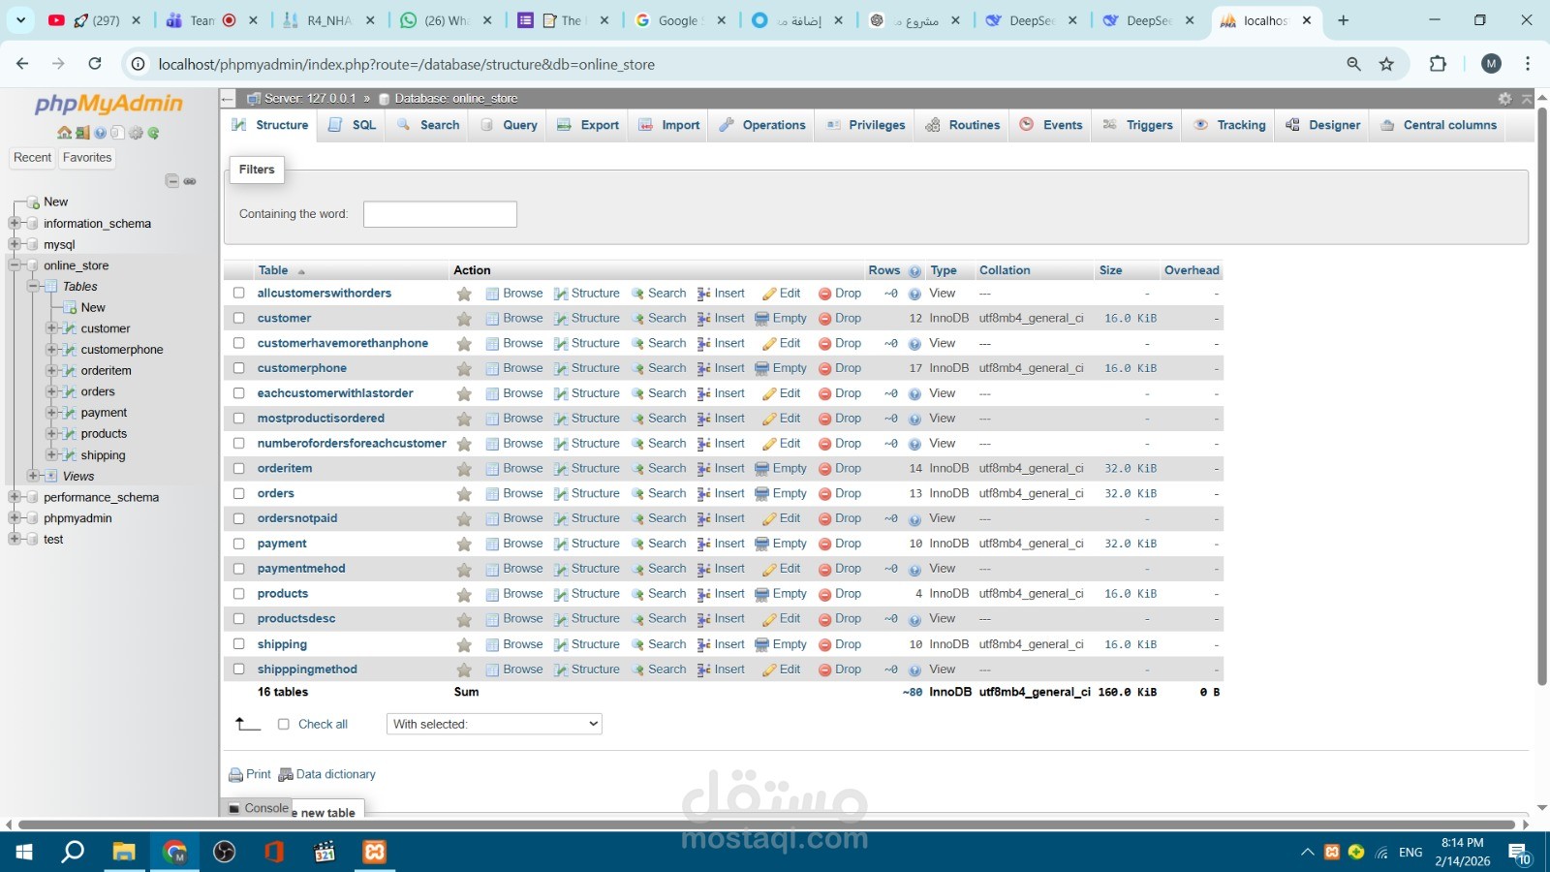Check the customerphone table checkbox

click(x=238, y=369)
